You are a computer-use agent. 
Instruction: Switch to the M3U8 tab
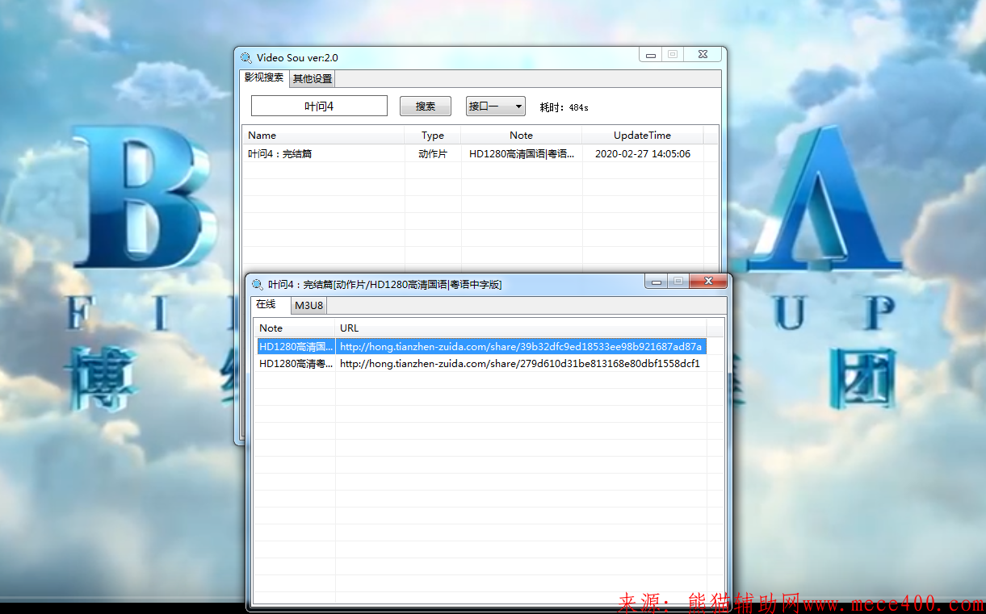tap(308, 306)
